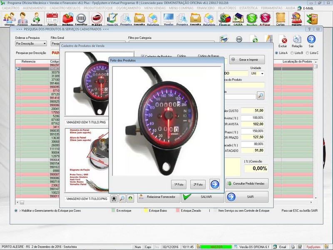Open the Por Descrição ordering dropdown

(x=31, y=43)
